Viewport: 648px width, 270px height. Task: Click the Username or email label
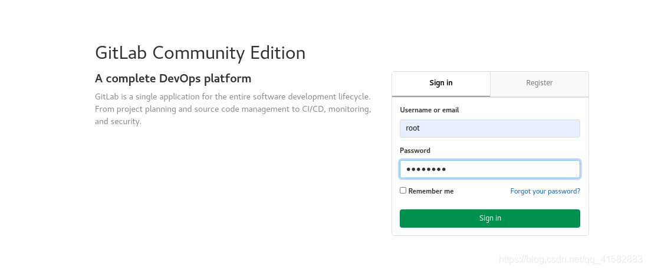click(x=429, y=110)
